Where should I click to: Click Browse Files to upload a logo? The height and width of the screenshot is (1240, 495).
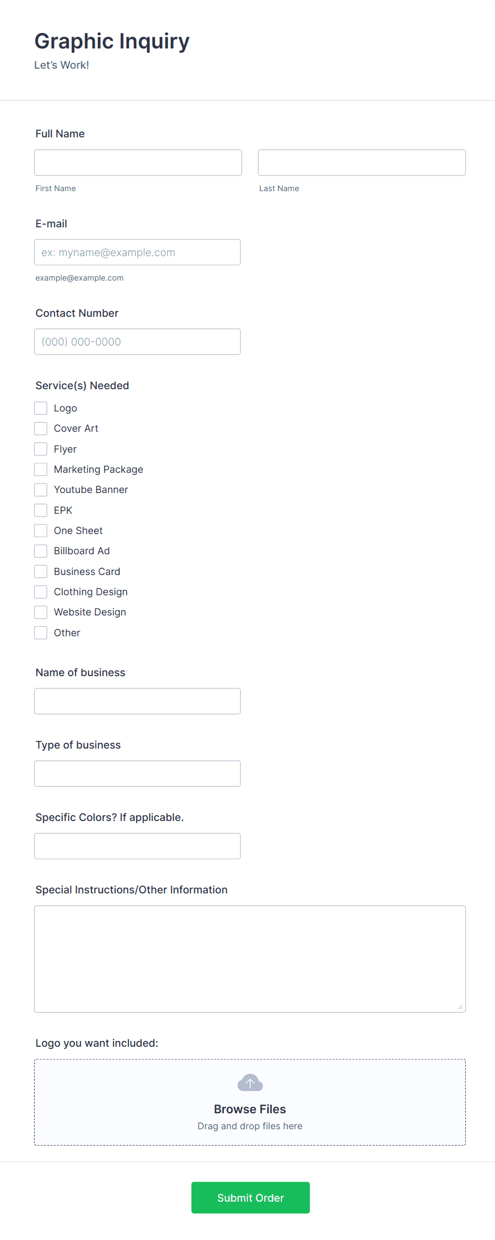pos(250,1109)
